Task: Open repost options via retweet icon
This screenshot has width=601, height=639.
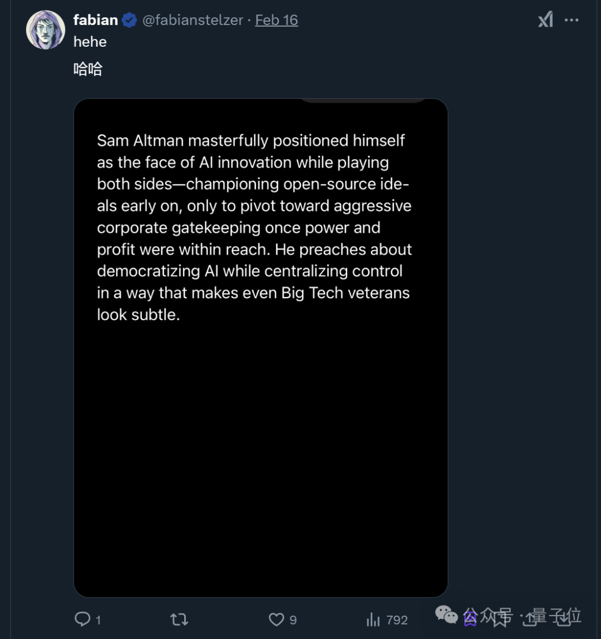Action: [x=178, y=619]
